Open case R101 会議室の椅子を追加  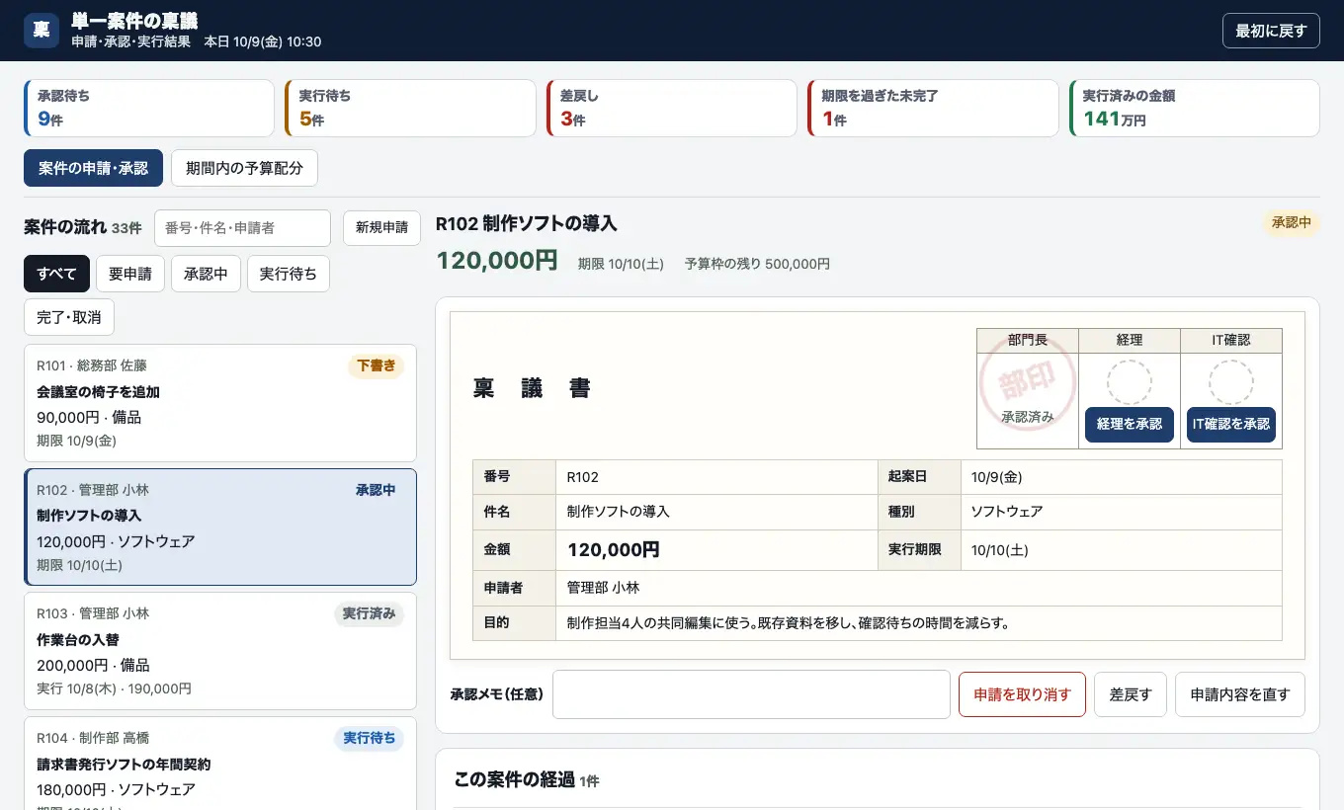click(x=220, y=403)
